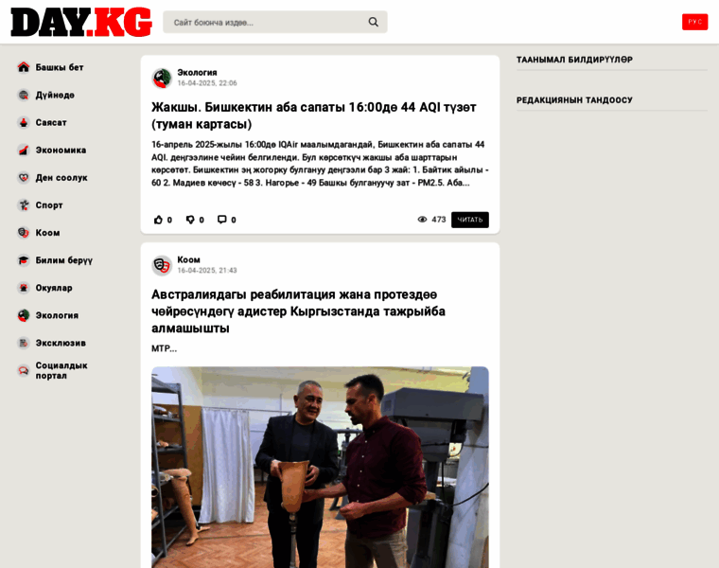The height and width of the screenshot is (568, 719).
Task: Click ЧИТАТЬ button on first article
Action: coord(469,220)
